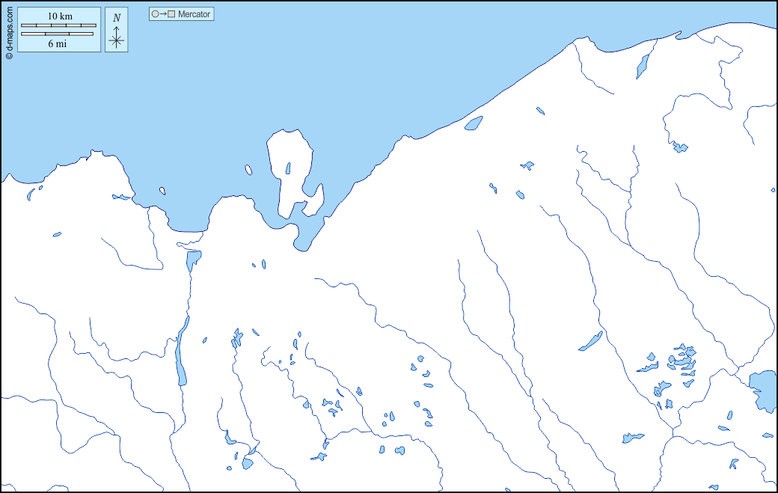
Task: Click the circle-to-square projection icon
Action: point(163,14)
